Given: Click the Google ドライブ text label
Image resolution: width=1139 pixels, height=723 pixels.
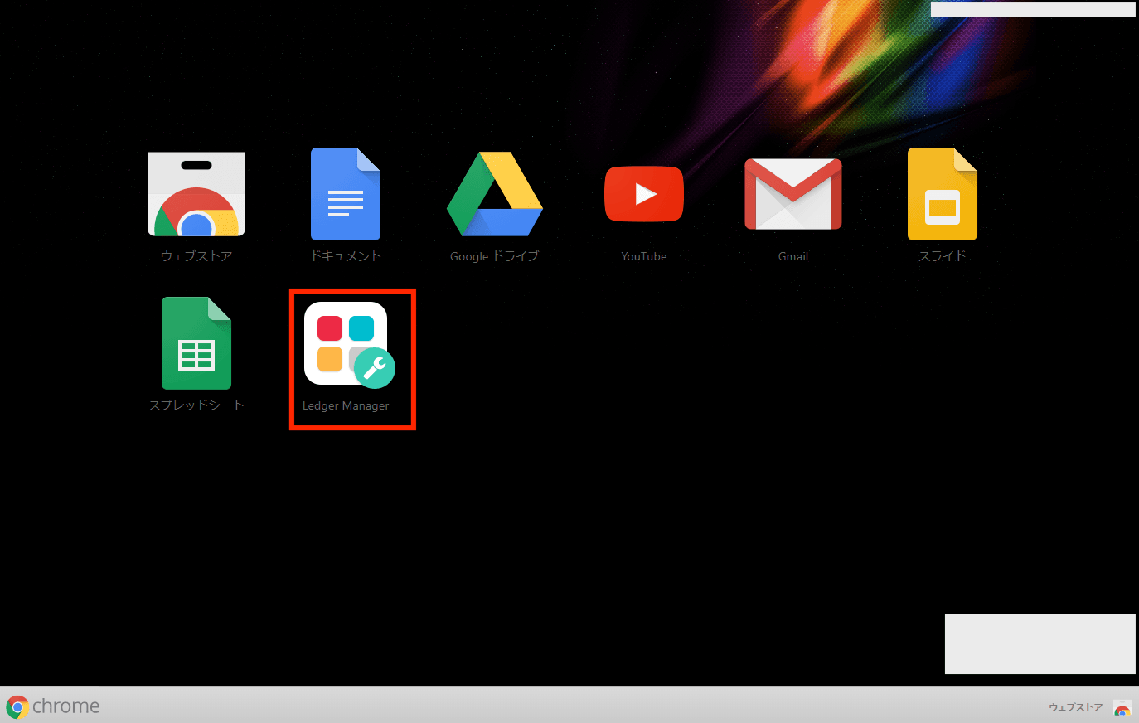Looking at the screenshot, I should coord(495,256).
